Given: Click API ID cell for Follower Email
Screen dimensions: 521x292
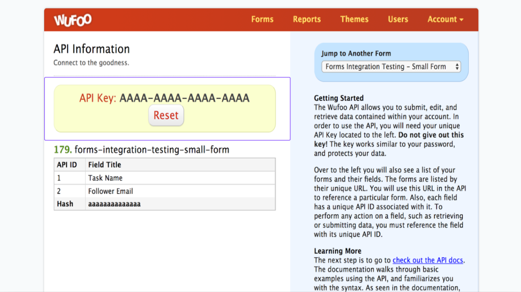Looking at the screenshot, I should point(70,191).
